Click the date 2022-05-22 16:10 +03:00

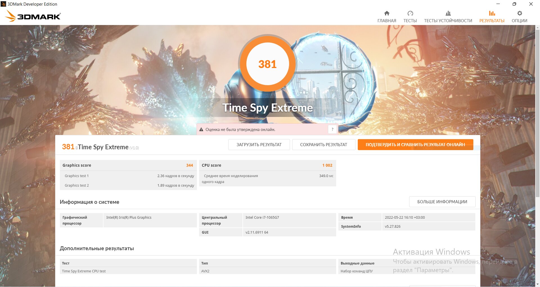[x=405, y=217]
